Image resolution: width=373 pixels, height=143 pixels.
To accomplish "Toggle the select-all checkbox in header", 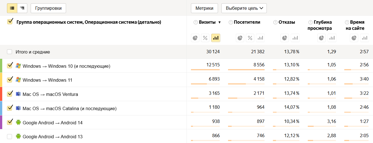I will pos(10,22).
